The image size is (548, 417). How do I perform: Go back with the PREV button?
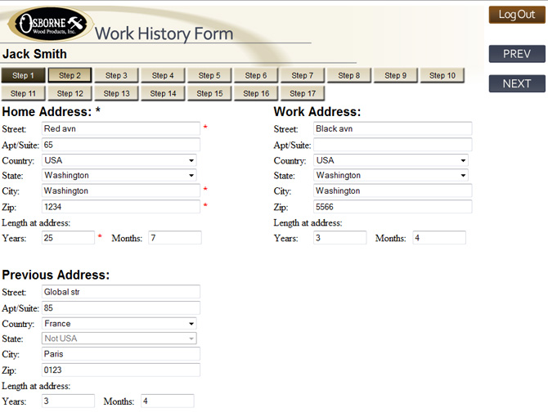click(516, 54)
